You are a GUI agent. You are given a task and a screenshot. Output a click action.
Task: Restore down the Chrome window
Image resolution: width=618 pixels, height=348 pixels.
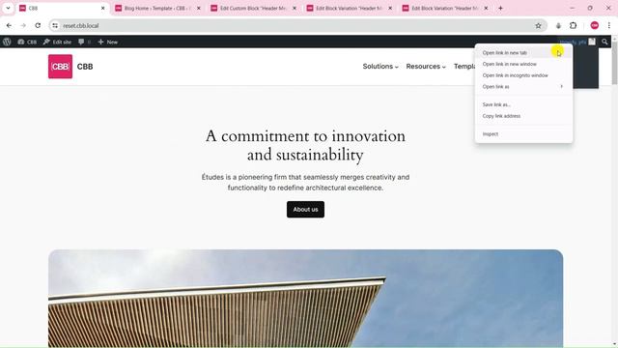pyautogui.click(x=590, y=8)
